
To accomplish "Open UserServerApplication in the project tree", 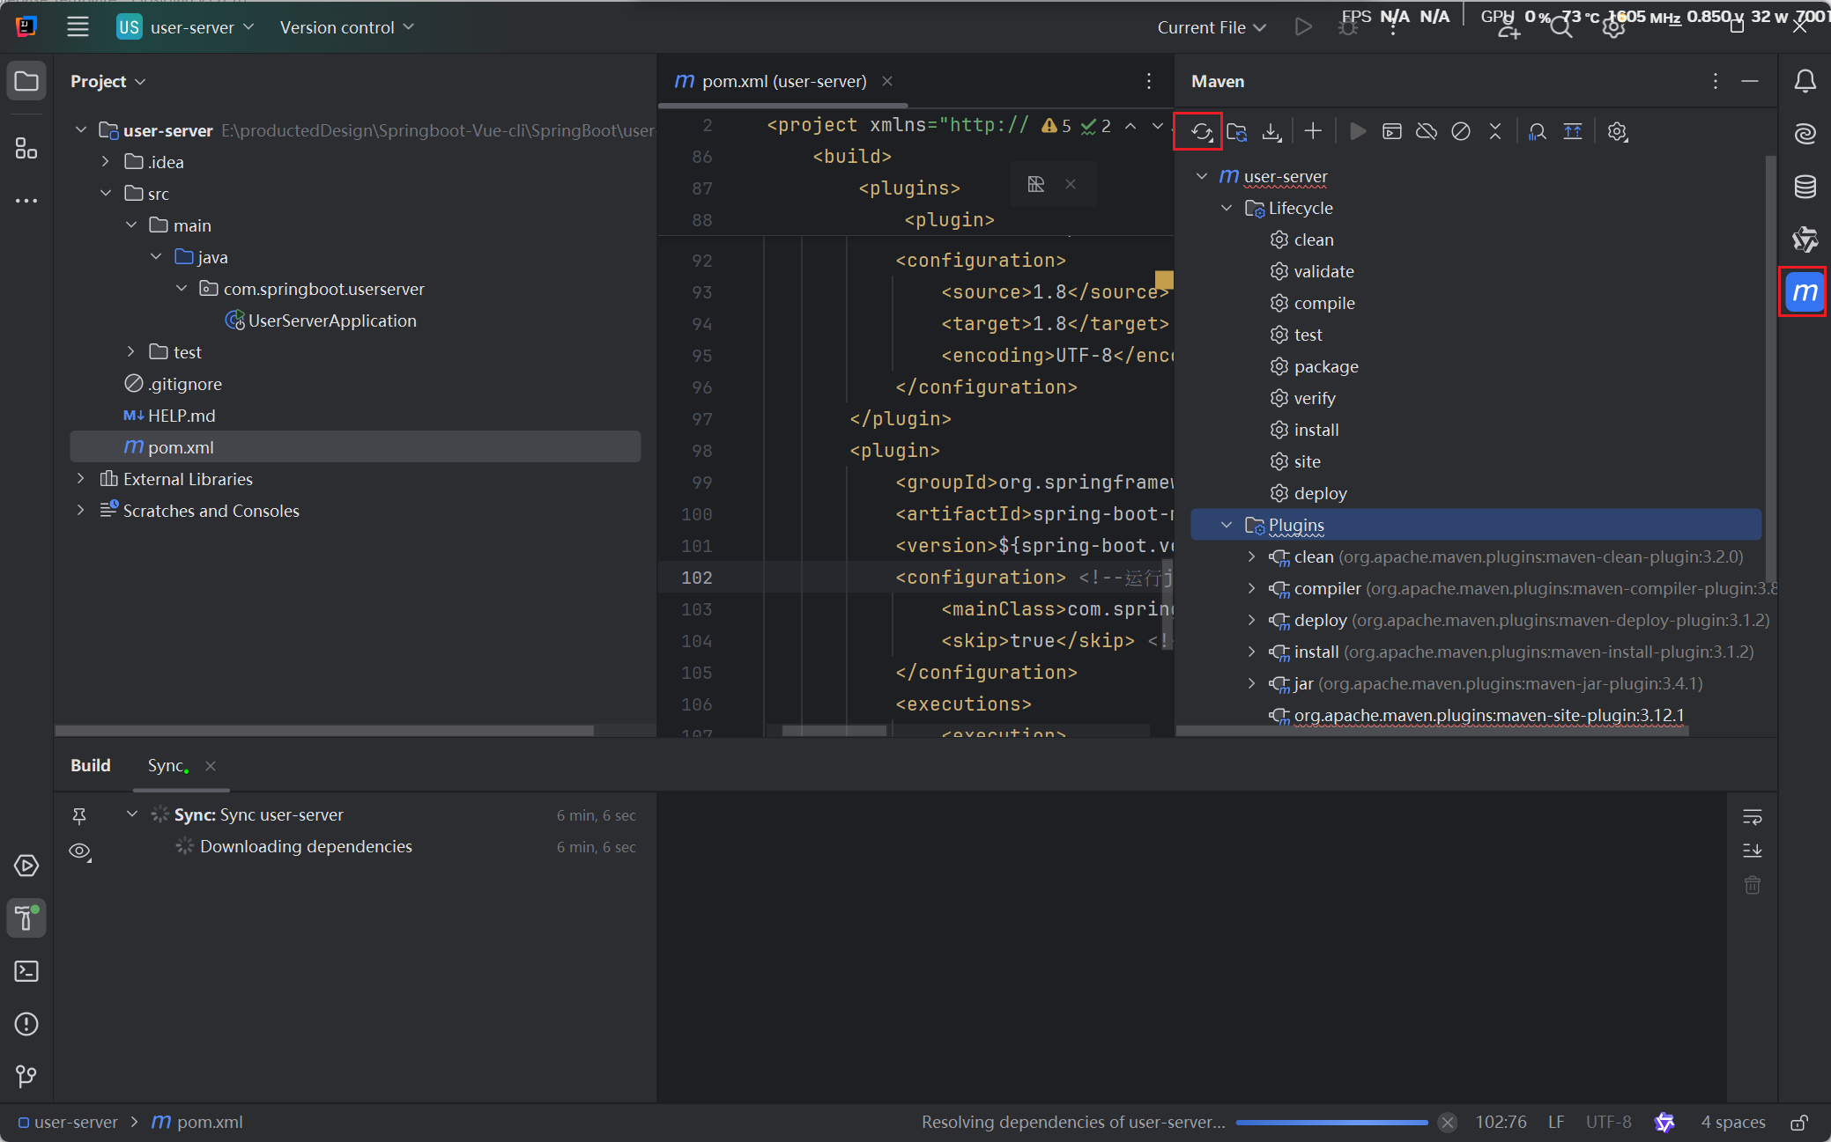I will coord(331,321).
